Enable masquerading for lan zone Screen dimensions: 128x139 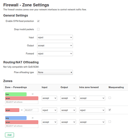pyautogui.click(x=110, y=98)
